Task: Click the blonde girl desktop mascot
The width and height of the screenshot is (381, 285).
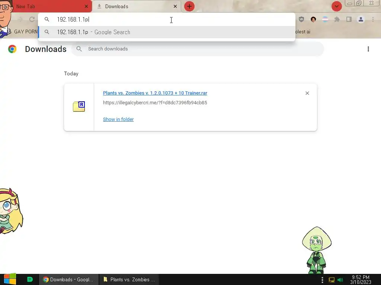Action: click(x=11, y=211)
